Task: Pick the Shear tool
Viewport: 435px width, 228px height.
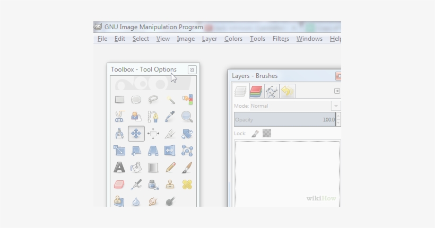Action: pyautogui.click(x=136, y=151)
